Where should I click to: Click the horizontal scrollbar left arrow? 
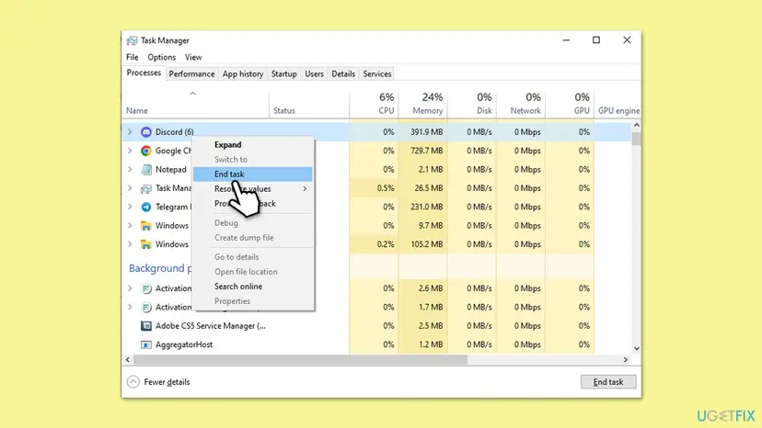(x=128, y=360)
